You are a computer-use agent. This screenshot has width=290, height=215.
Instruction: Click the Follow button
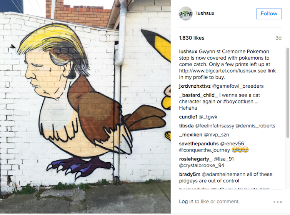[269, 13]
